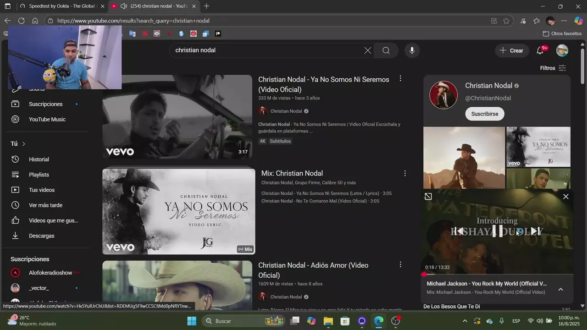The width and height of the screenshot is (587, 330).
Task: Play the Ya No Somos Ni Seremos thumbnail
Action: 177,117
